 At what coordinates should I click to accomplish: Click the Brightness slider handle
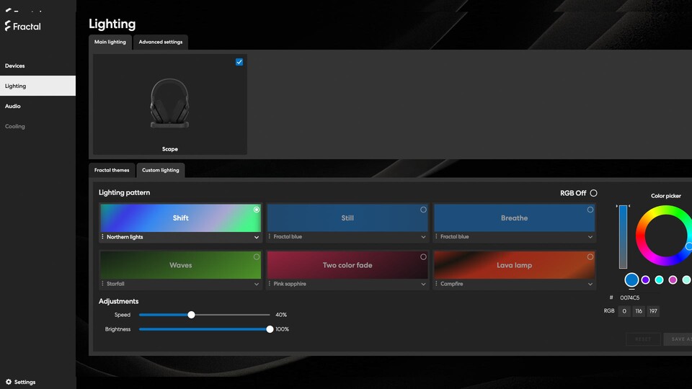[x=270, y=329]
